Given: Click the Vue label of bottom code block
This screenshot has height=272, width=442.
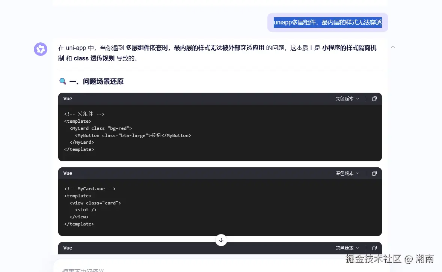Looking at the screenshot, I should coord(68,248).
